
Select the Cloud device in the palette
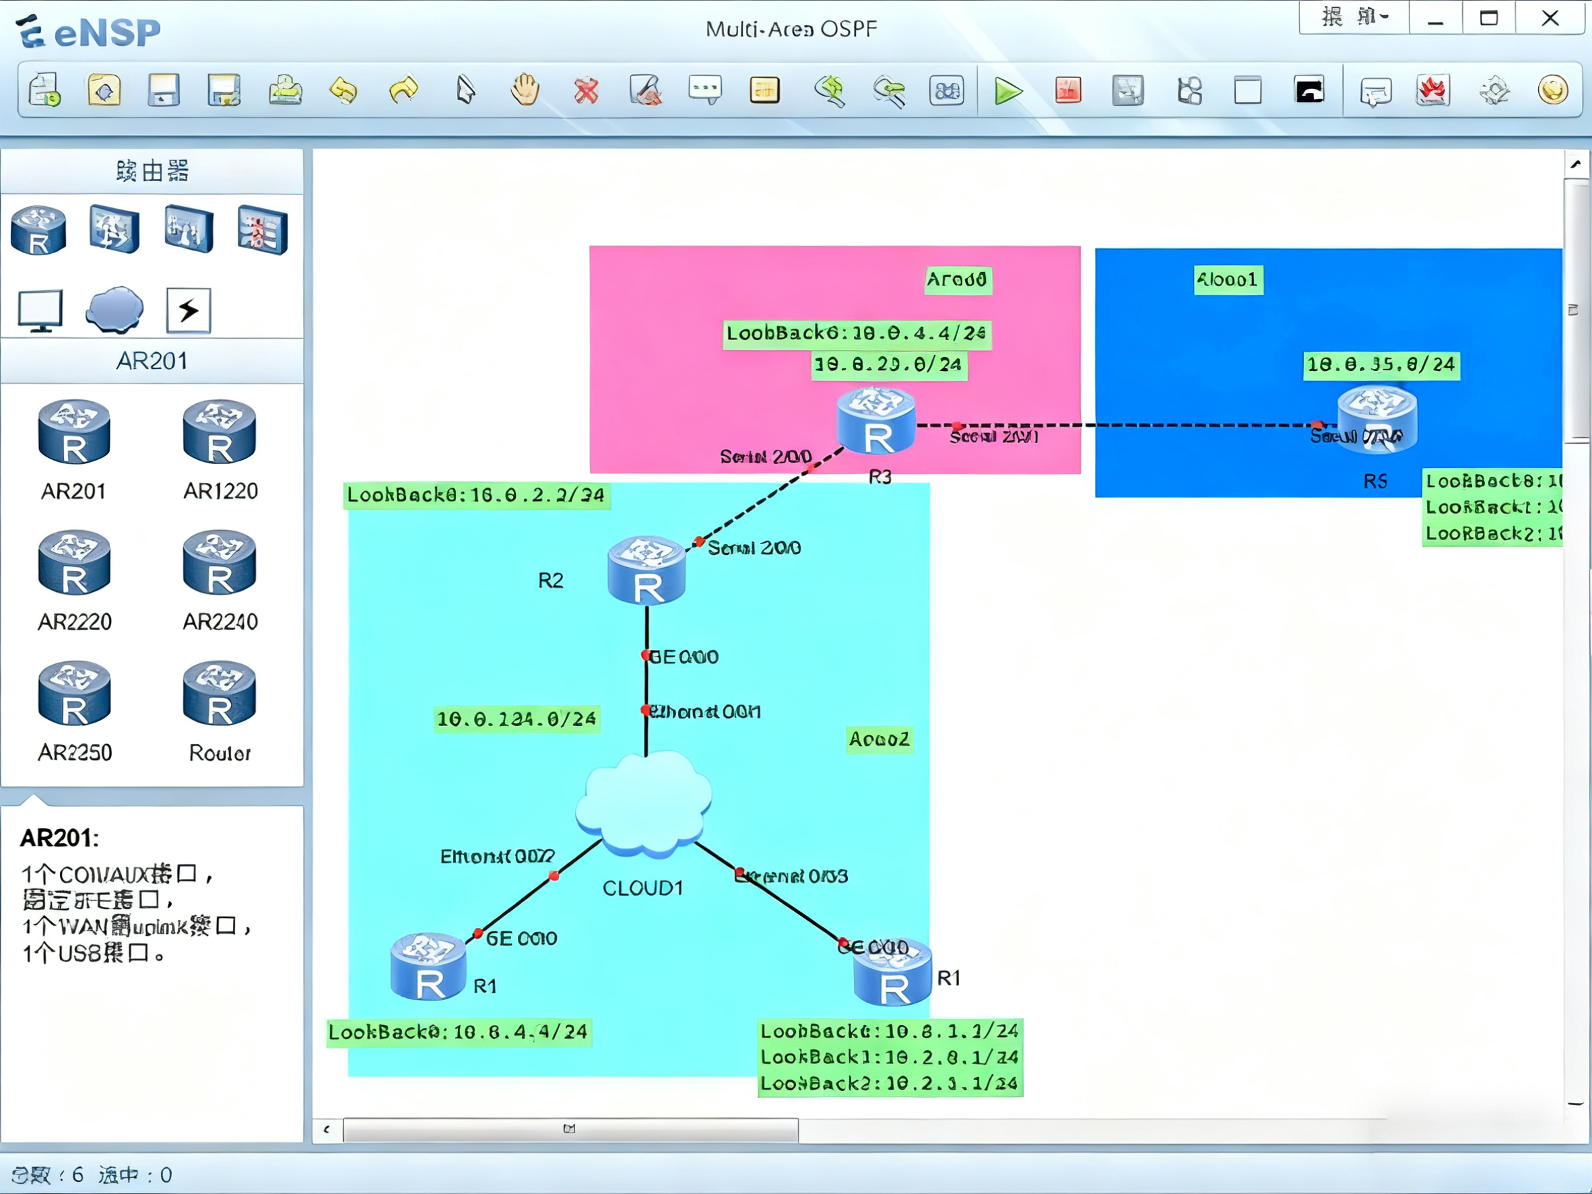[x=114, y=310]
